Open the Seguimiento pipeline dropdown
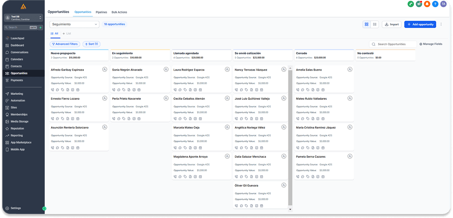453x218 pixels. [74, 24]
